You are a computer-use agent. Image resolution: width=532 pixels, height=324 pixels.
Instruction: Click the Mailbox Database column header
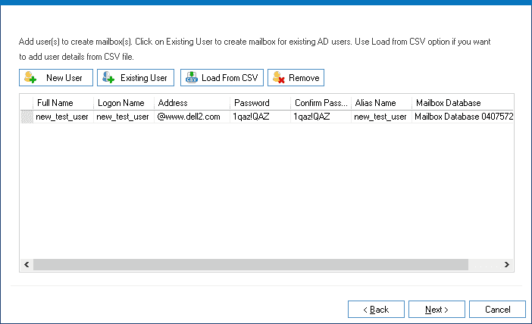coord(462,103)
